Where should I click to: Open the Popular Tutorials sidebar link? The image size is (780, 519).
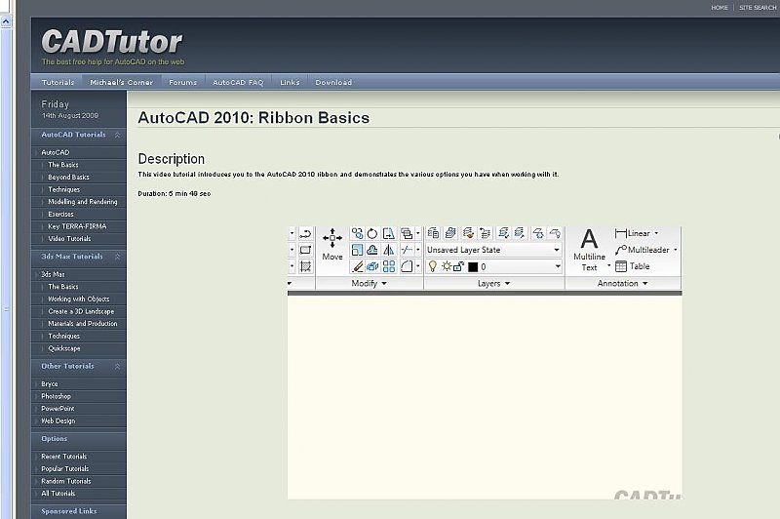click(64, 468)
